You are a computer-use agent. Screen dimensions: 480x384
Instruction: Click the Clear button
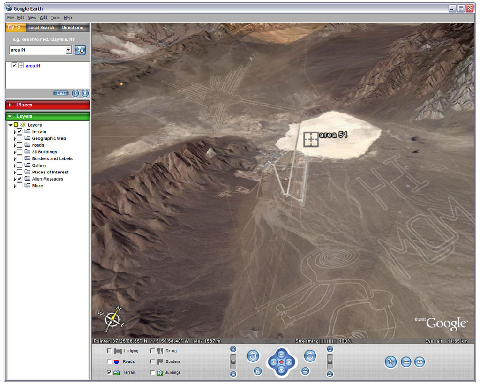(61, 93)
